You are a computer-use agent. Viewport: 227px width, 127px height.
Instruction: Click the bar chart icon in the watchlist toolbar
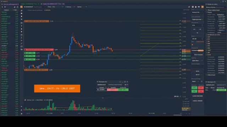[15, 7]
